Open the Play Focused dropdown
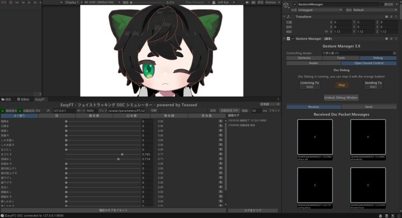The width and height of the screenshot is (402, 218). coord(197,2)
